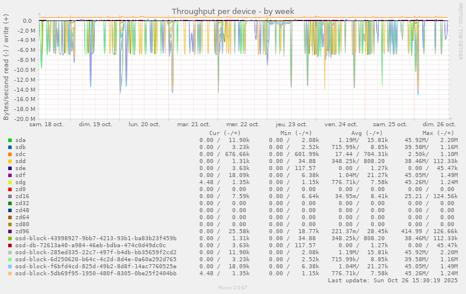466x294 pixels.
Task: Click the sdg legend color square
Action: coord(10,182)
